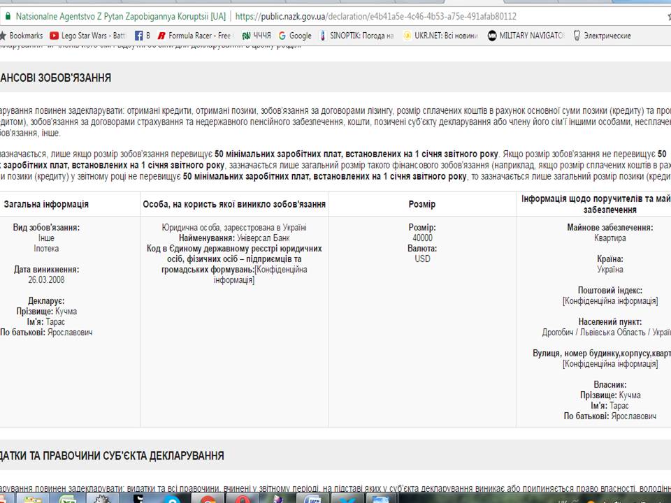Open the Facebook 'B' bookmark

coord(143,36)
